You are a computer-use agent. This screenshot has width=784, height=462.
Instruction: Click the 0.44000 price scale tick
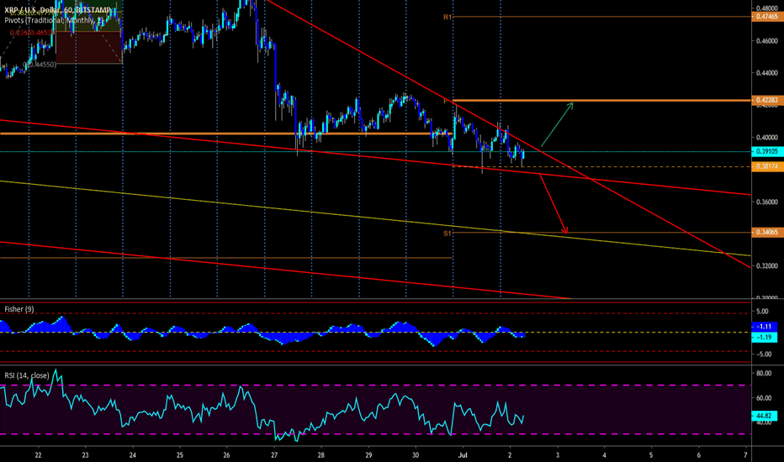click(767, 73)
